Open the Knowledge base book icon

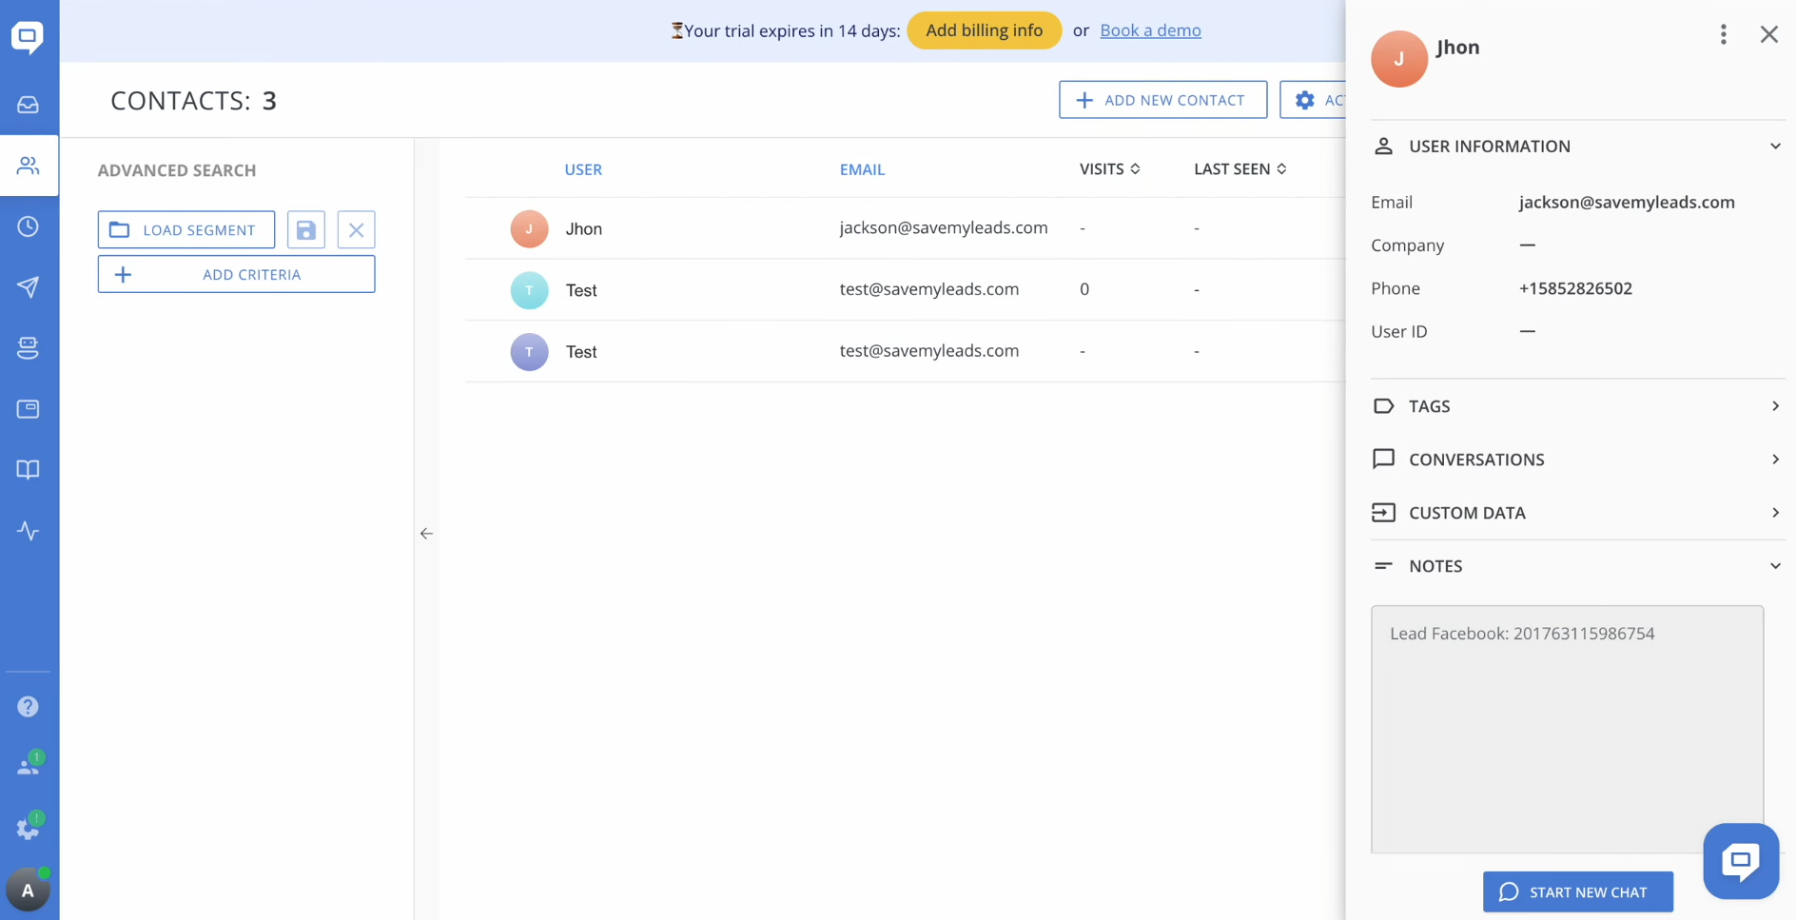(28, 470)
